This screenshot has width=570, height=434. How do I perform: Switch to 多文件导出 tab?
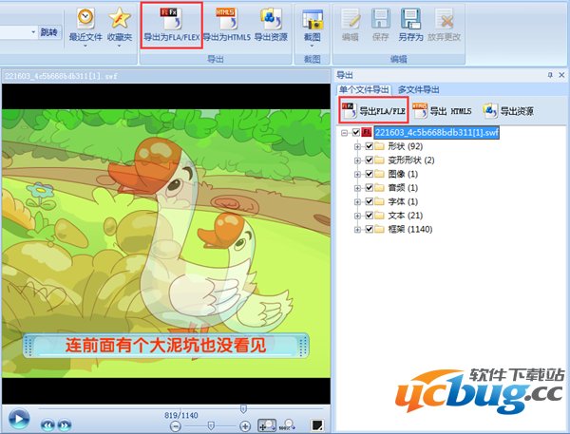pos(418,89)
